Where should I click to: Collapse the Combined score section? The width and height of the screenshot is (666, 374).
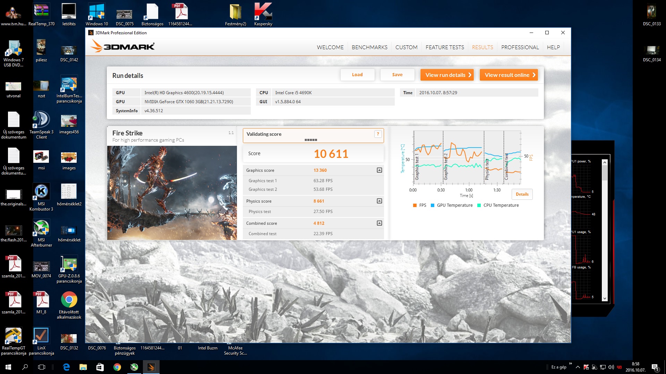click(x=379, y=223)
